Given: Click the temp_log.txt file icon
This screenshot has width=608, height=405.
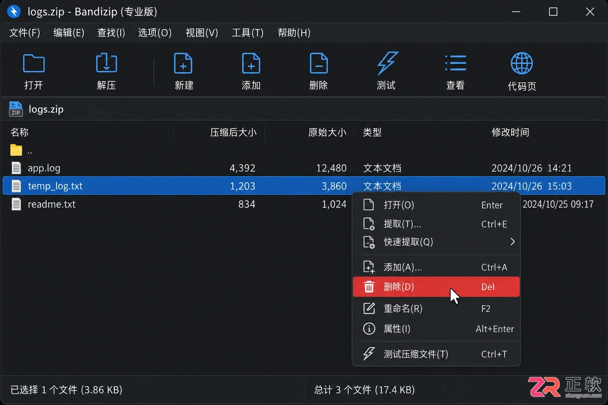Looking at the screenshot, I should 16,186.
